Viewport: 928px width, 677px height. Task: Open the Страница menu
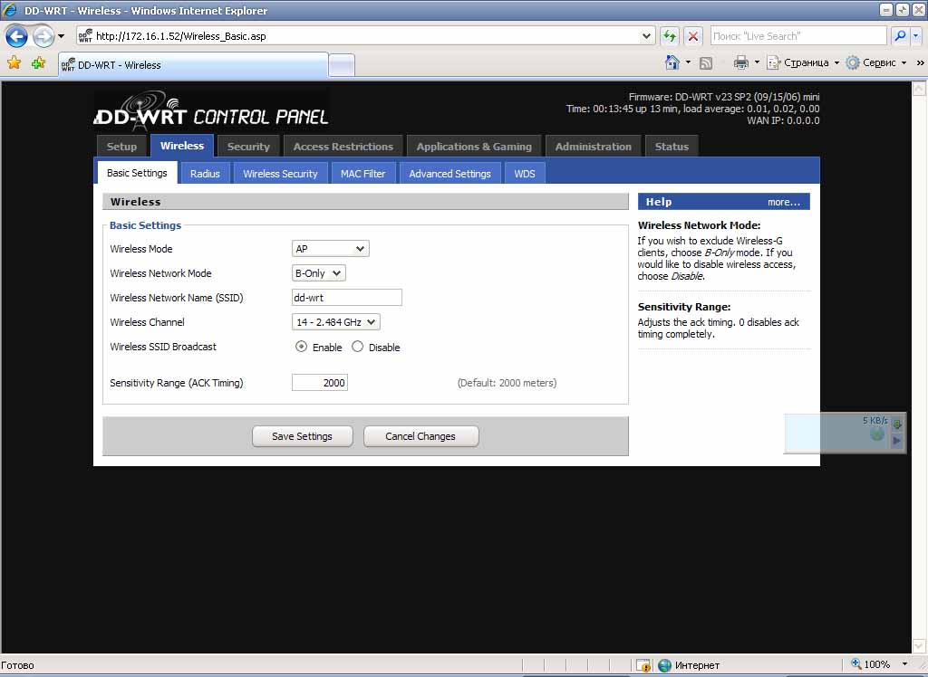point(803,62)
